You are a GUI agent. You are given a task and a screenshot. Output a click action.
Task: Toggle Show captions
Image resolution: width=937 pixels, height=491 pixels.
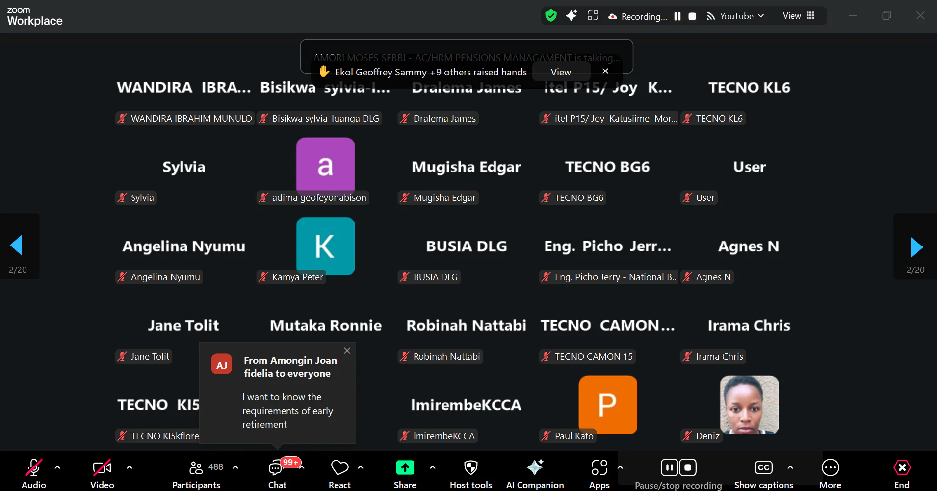click(763, 468)
